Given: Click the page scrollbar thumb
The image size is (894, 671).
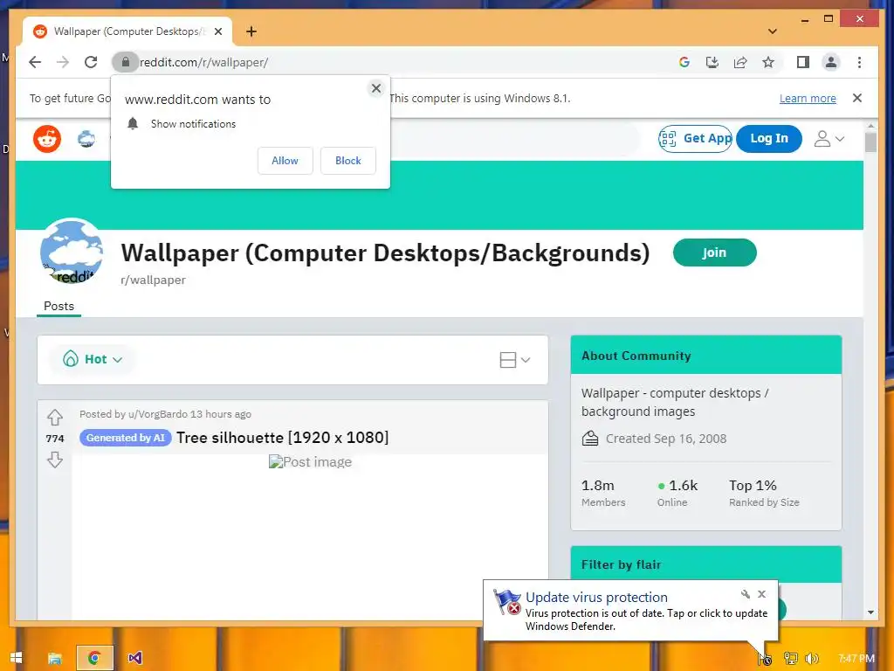Looking at the screenshot, I should click(x=870, y=142).
